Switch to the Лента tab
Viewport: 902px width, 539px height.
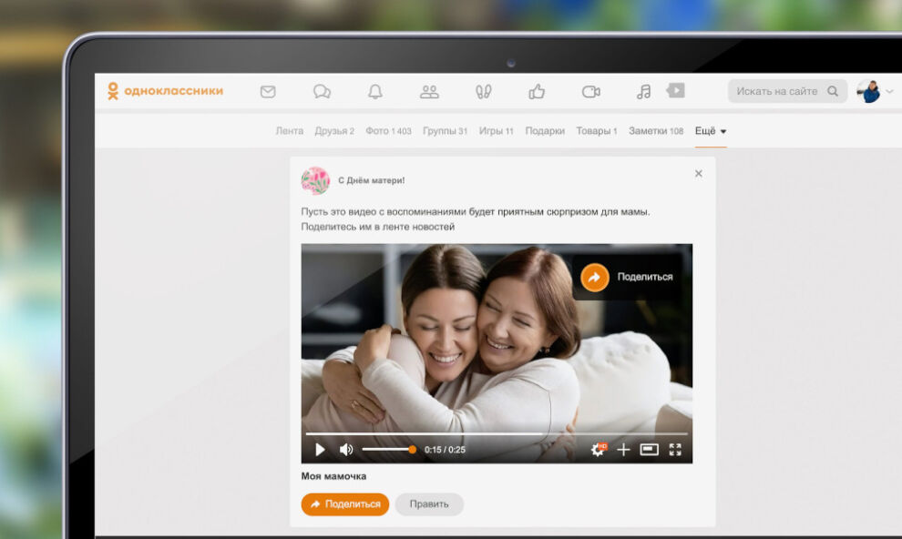(290, 131)
